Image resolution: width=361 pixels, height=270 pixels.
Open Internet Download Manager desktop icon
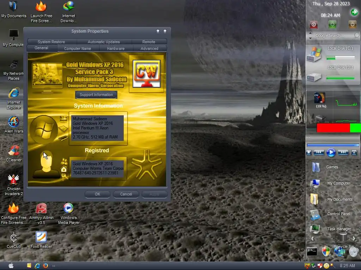click(69, 12)
